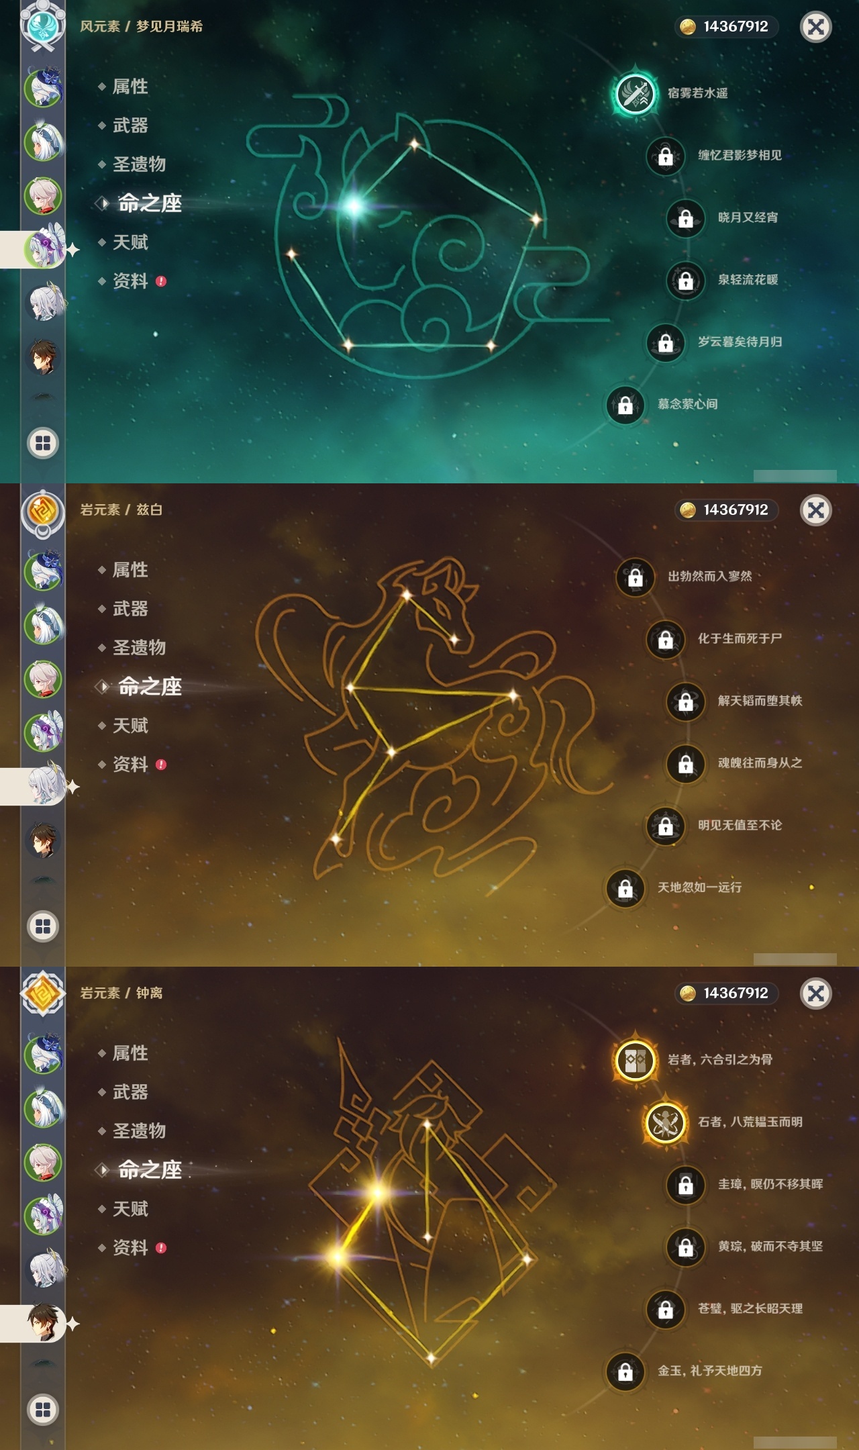Open the 圣遗物 tab in the 兹白 panel
The width and height of the screenshot is (859, 1450).
point(139,648)
